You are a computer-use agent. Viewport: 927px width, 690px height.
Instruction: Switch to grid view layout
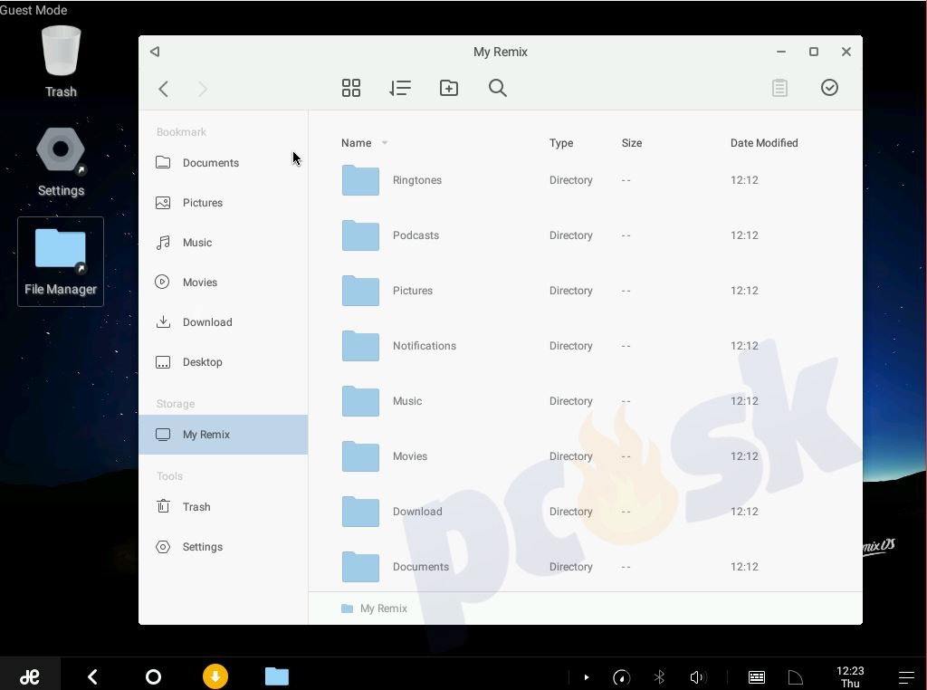click(351, 88)
